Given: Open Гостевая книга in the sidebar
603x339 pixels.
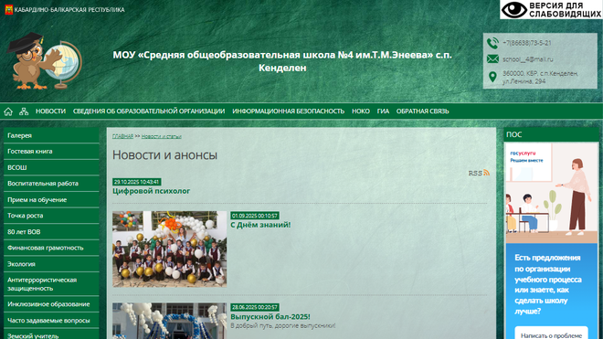Looking at the screenshot, I should 51,152.
